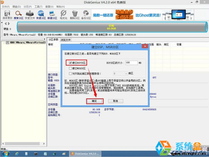
Task: Click the 容量 column header
Action: [x=179, y=45]
